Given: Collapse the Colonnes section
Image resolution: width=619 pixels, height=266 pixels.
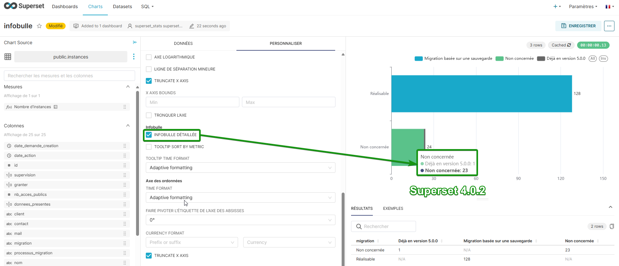Looking at the screenshot, I should [x=128, y=126].
